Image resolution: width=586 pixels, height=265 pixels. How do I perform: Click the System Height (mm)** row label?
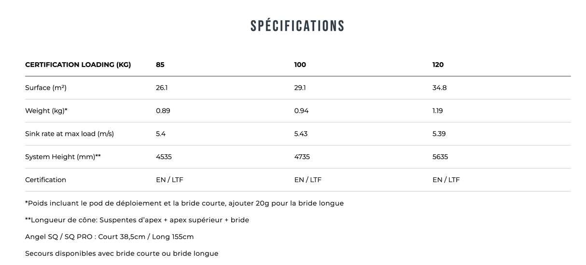(63, 157)
